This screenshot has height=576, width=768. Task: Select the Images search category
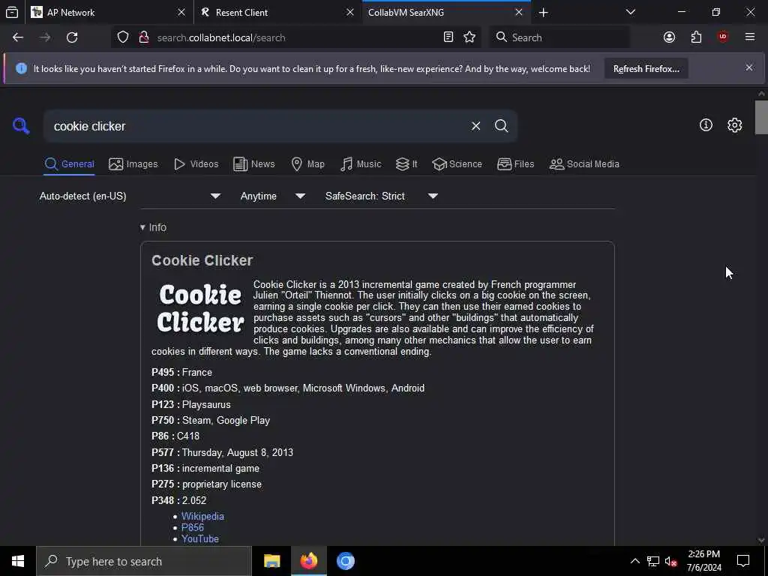pos(133,164)
